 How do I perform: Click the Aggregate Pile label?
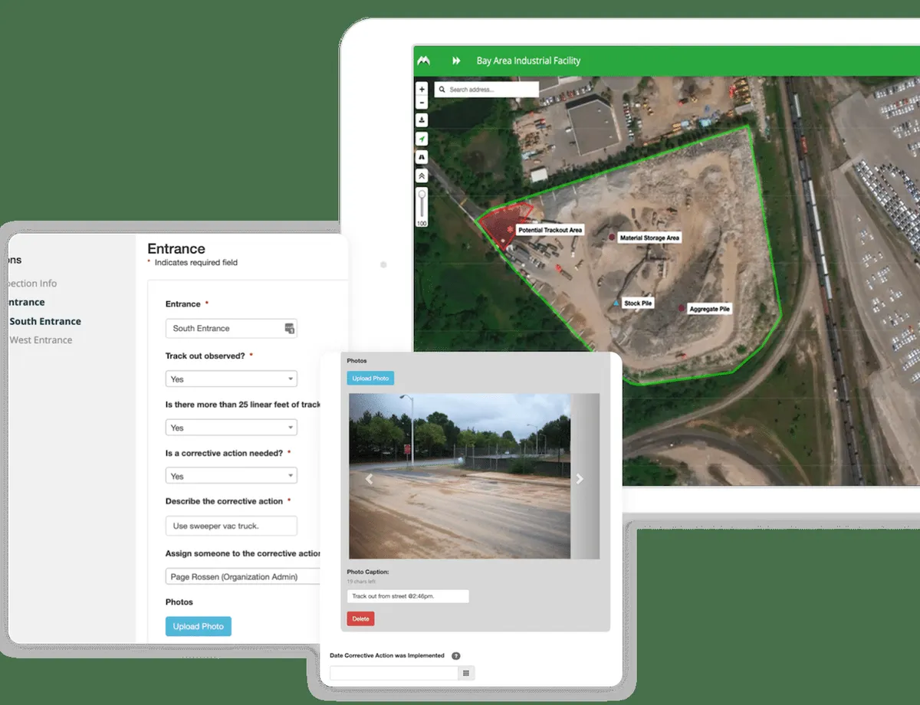coord(709,309)
